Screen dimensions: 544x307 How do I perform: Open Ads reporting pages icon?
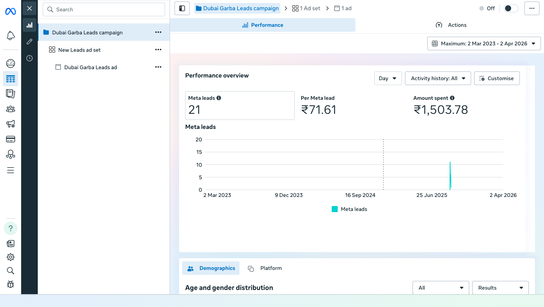11,93
